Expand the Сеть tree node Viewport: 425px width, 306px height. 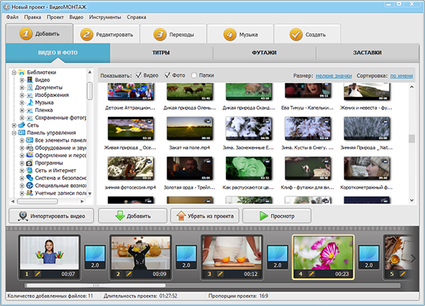13,125
